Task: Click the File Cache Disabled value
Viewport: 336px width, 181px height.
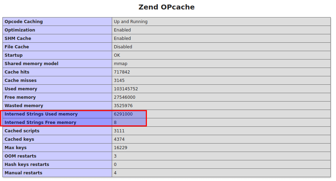Action: (123, 47)
